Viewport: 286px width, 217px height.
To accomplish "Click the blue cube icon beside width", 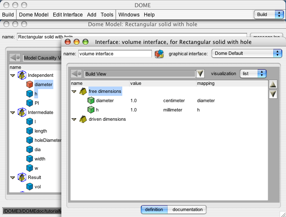I will pyautogui.click(x=30, y=159).
